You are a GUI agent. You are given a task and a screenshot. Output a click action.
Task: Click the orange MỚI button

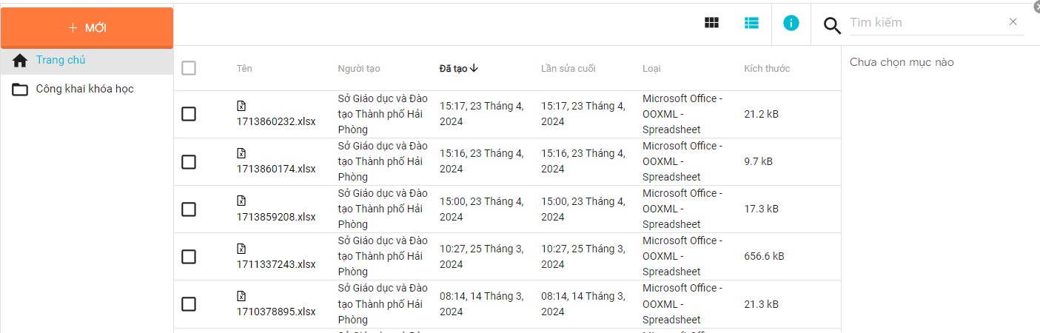(x=87, y=27)
